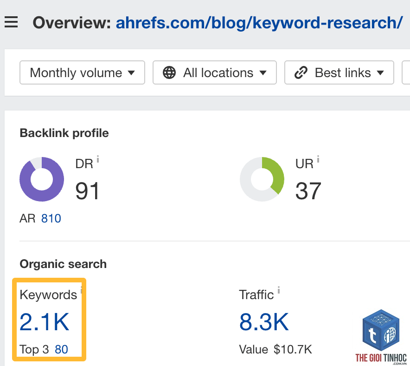This screenshot has height=366, width=410.
Task: Open the 2.1K keywords report
Action: (x=45, y=322)
